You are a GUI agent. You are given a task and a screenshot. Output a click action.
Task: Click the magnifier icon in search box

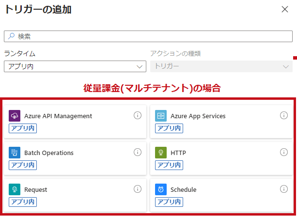click(x=11, y=36)
